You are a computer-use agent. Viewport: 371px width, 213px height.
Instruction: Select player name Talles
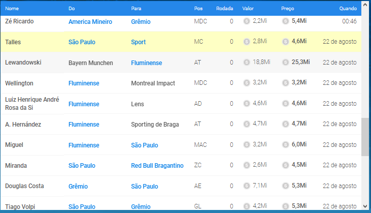click(x=13, y=42)
